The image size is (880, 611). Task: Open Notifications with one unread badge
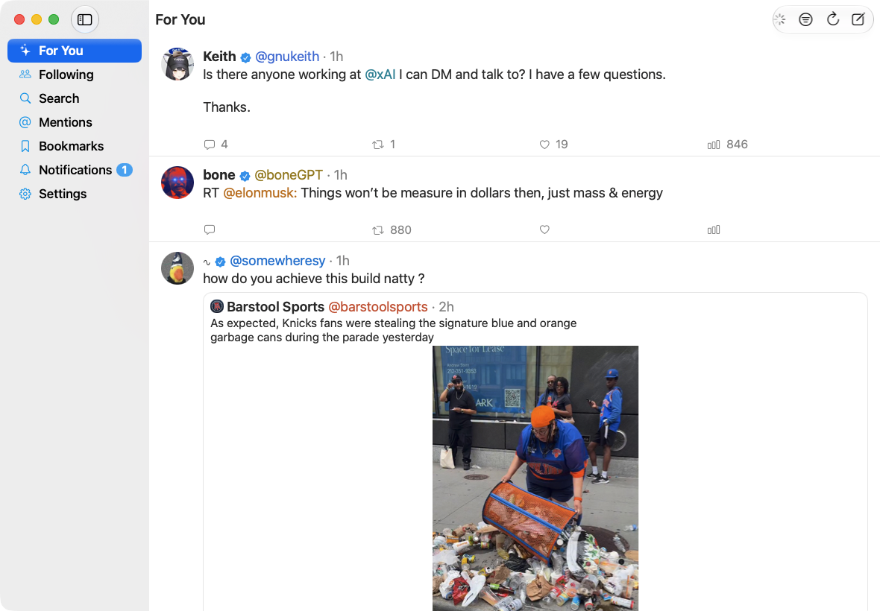(75, 170)
